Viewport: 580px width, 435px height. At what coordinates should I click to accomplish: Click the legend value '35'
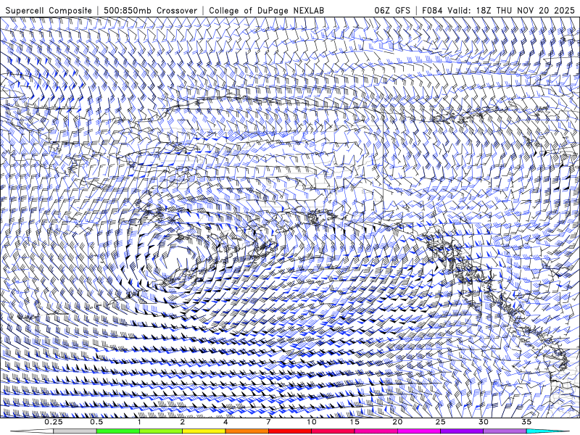(x=526, y=422)
